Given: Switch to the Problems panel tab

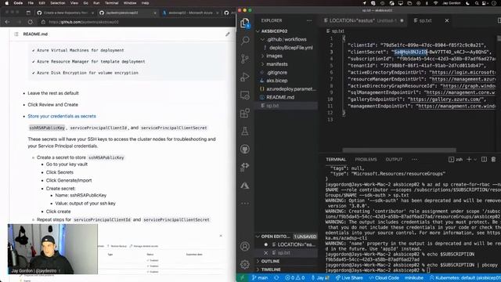Looking at the screenshot, I should point(366,159).
